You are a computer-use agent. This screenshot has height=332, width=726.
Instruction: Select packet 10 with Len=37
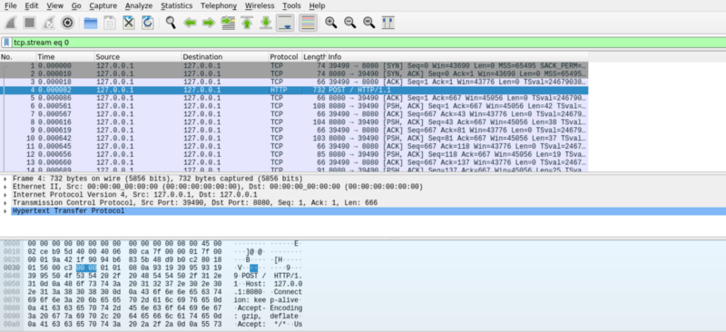(294, 138)
